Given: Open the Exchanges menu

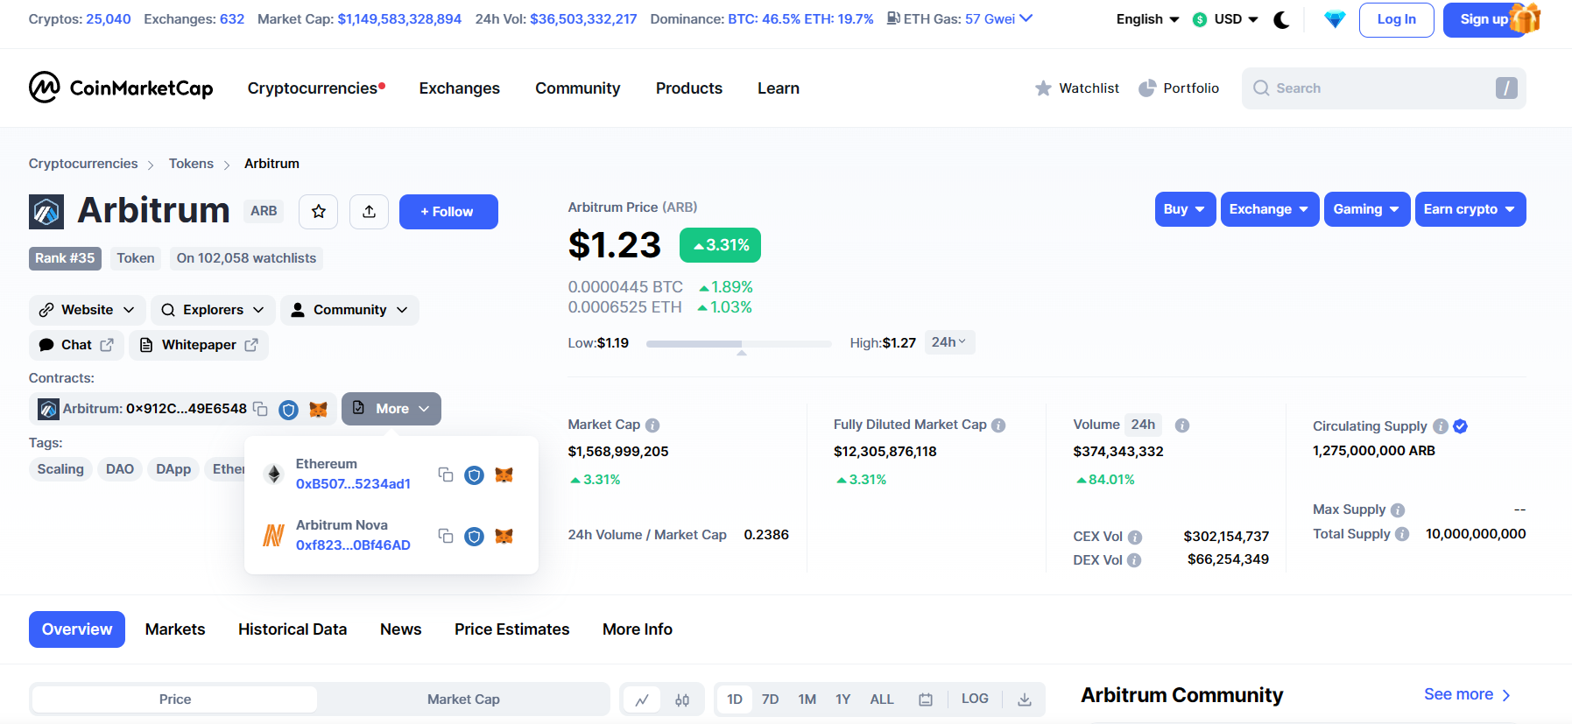Looking at the screenshot, I should pyautogui.click(x=459, y=88).
